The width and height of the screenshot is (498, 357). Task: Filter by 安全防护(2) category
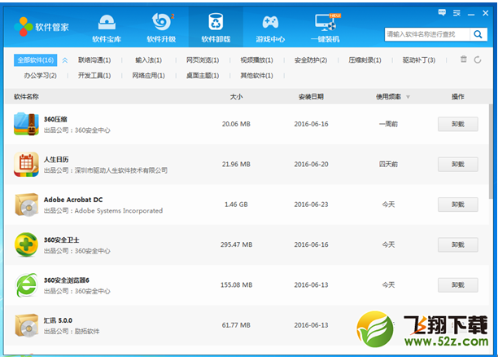(311, 60)
